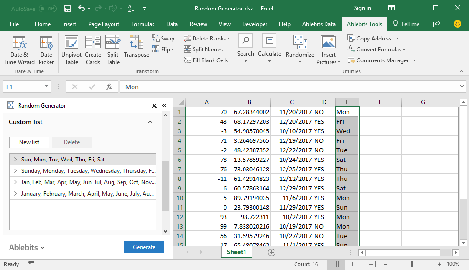This screenshot has height=270, width=469.
Task: Click the Insert Pictures icon
Action: (328, 42)
